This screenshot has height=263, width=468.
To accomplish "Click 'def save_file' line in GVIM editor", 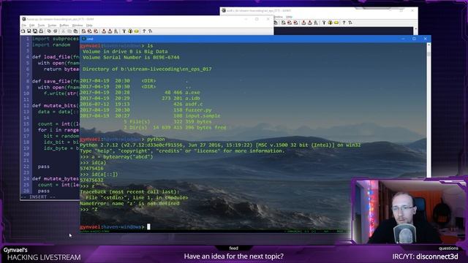I will [56, 81].
